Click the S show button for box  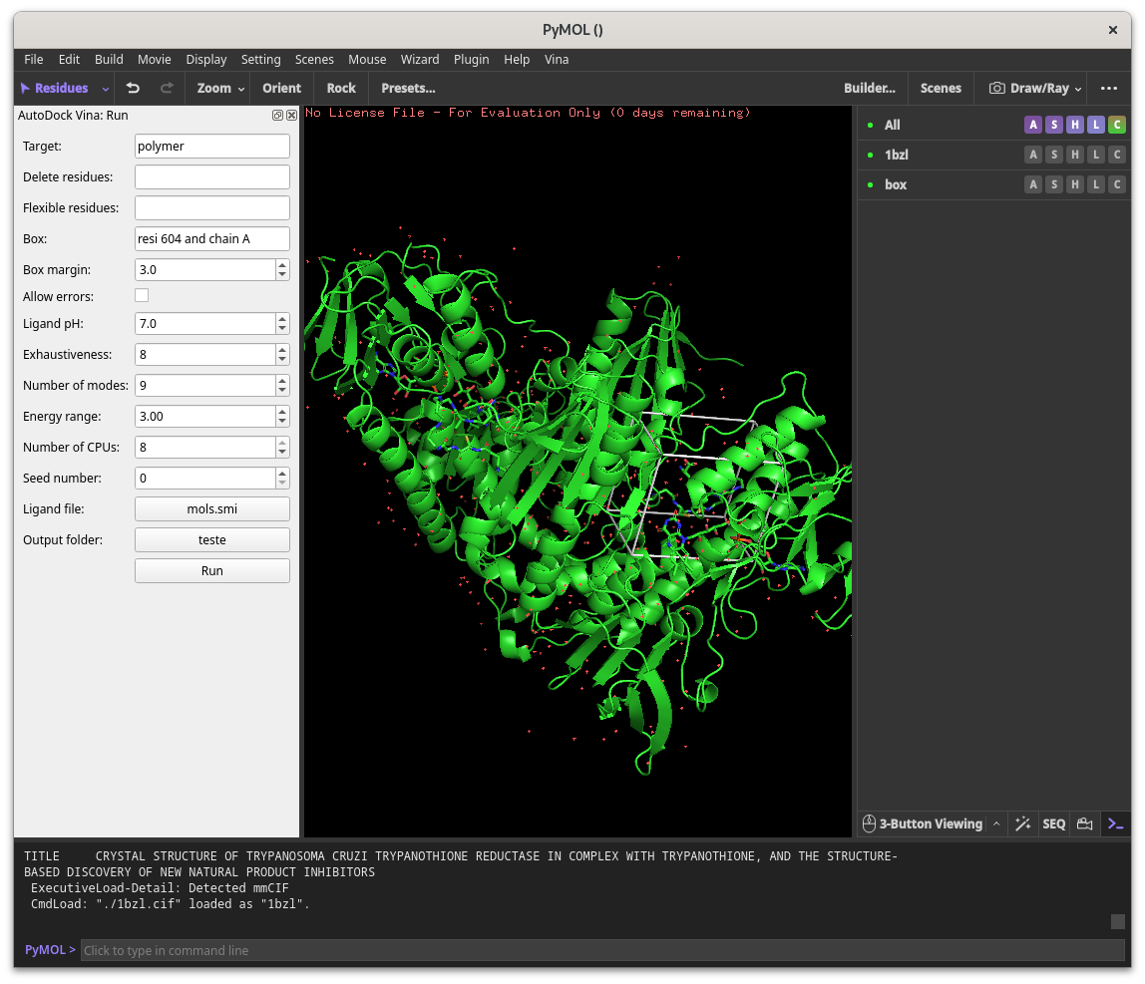[x=1053, y=184]
